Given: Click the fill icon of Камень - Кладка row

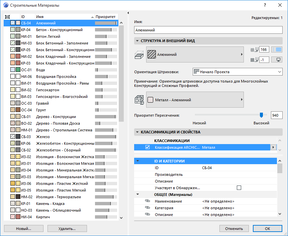Looking at the screenshot, I should click(13, 203).
